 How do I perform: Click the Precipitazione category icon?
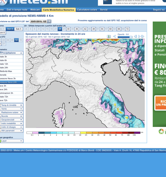point(1,53)
